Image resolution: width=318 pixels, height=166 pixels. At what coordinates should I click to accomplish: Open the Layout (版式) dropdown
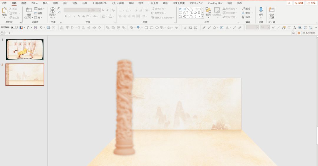[39, 9]
